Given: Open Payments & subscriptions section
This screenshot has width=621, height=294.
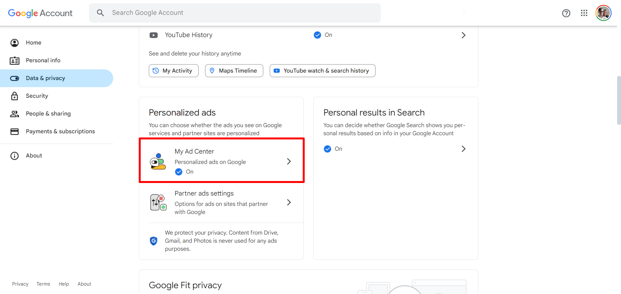Looking at the screenshot, I should coord(57,131).
